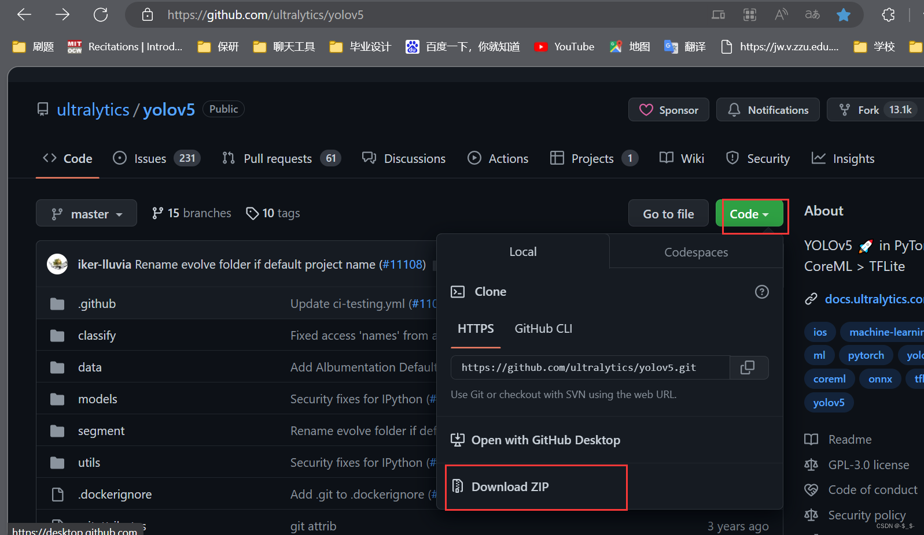Open the 翻译 bookmark
This screenshot has height=535, width=924.
(x=685, y=47)
